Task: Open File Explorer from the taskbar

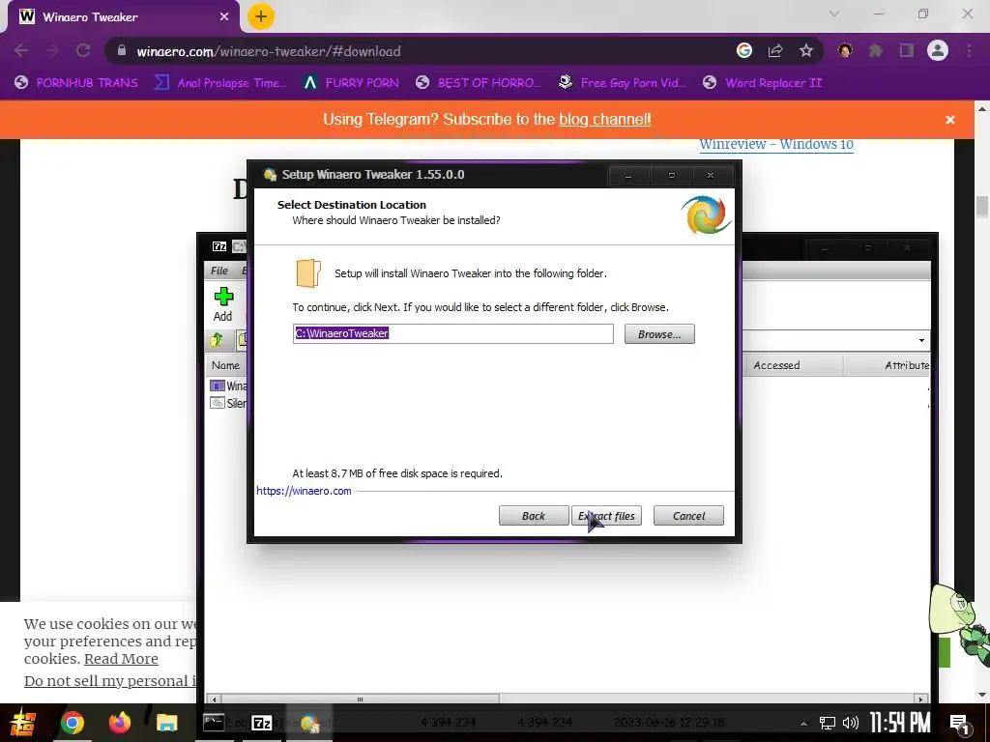Action: [167, 723]
